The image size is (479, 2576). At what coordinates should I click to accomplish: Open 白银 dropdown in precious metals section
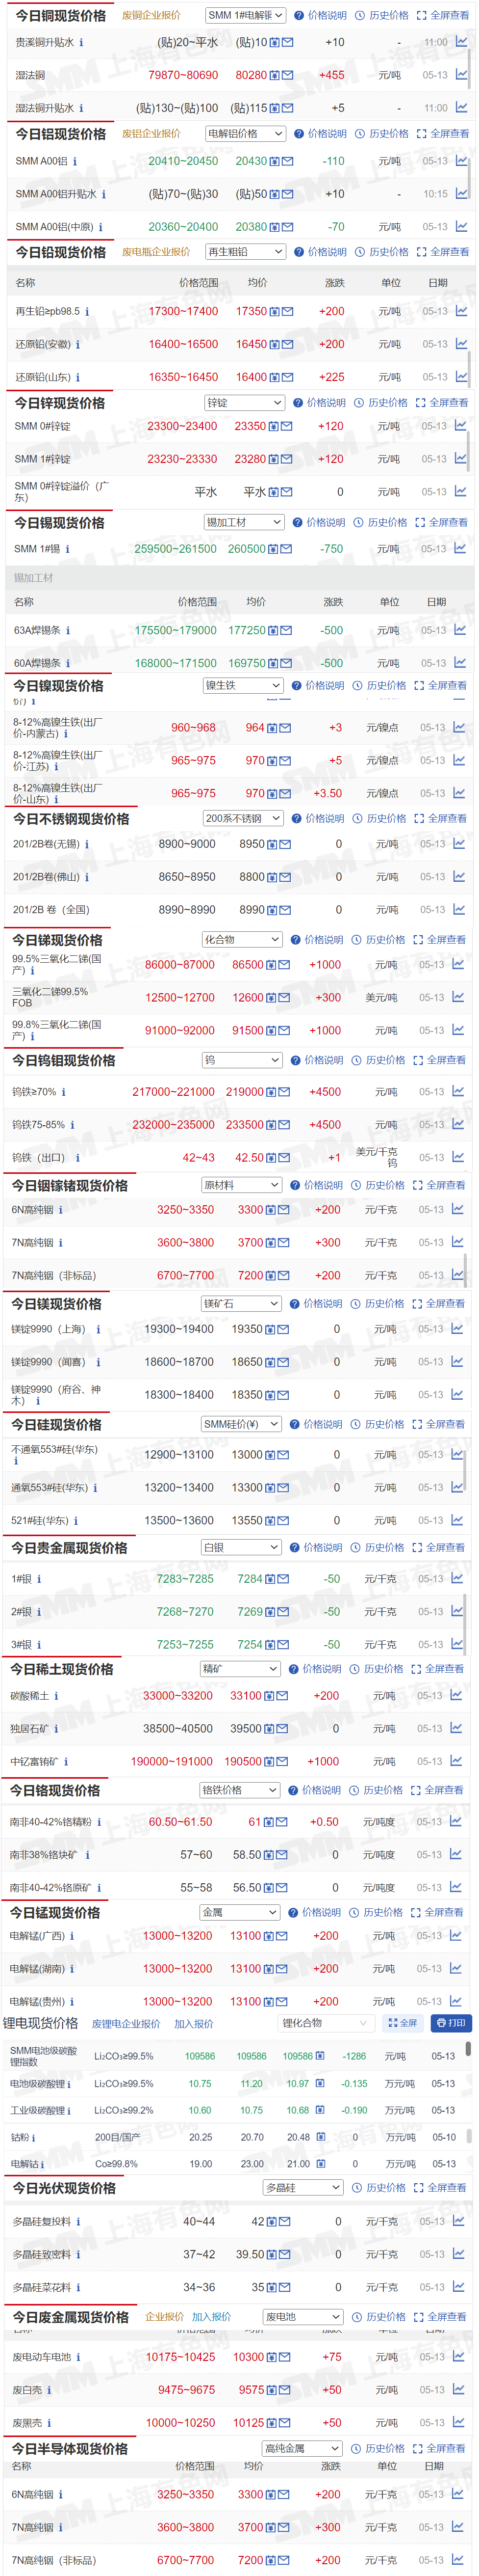242,1548
